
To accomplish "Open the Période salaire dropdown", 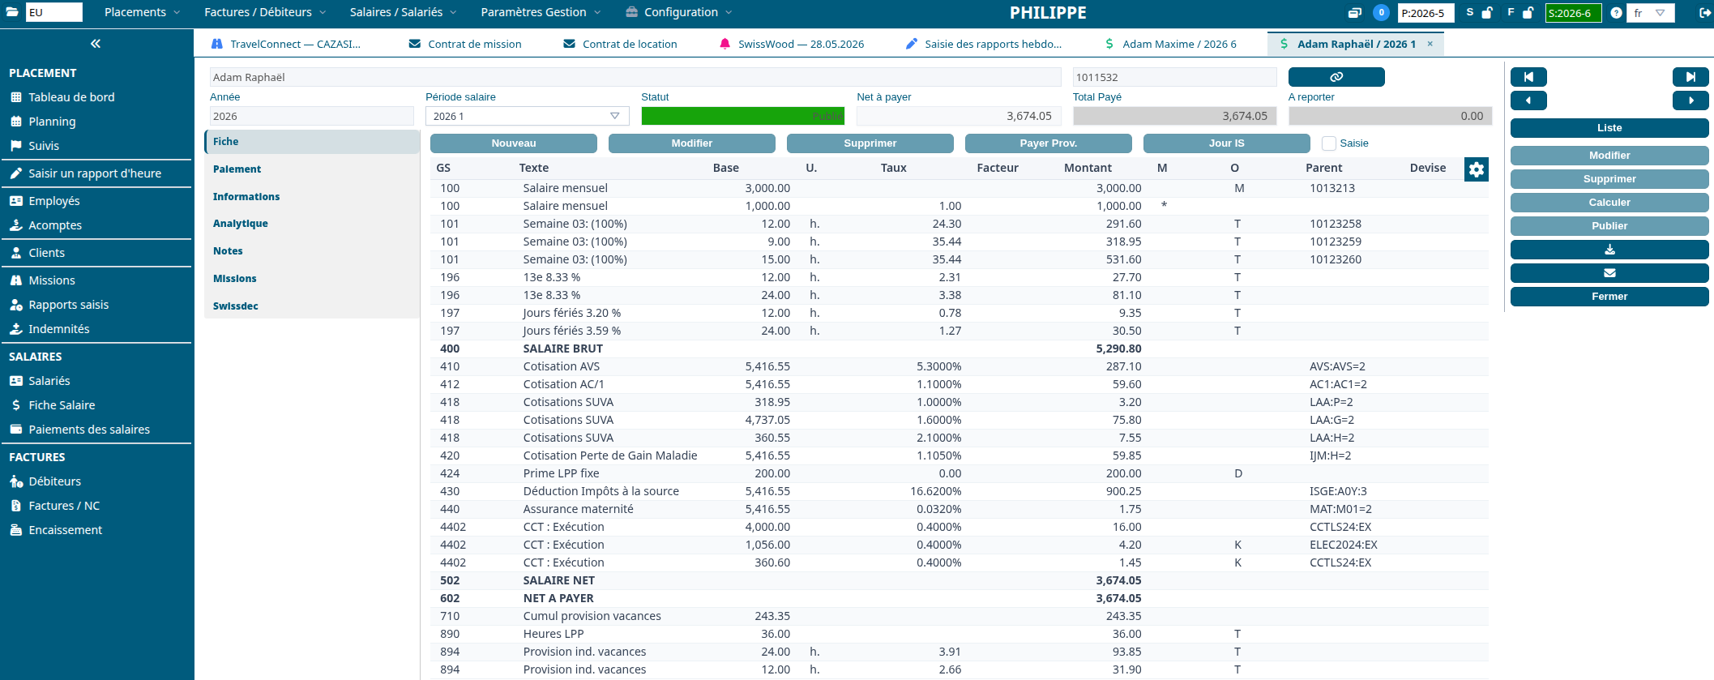I will coord(527,116).
